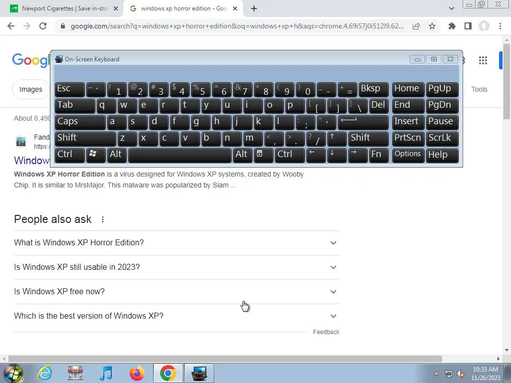
Task: Toggle right Shift key on keyboard
Action: click(x=368, y=139)
